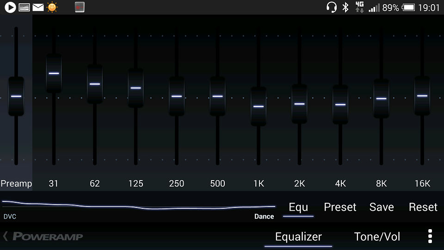Click the Preamp slider knob
The height and width of the screenshot is (250, 444).
point(16,96)
